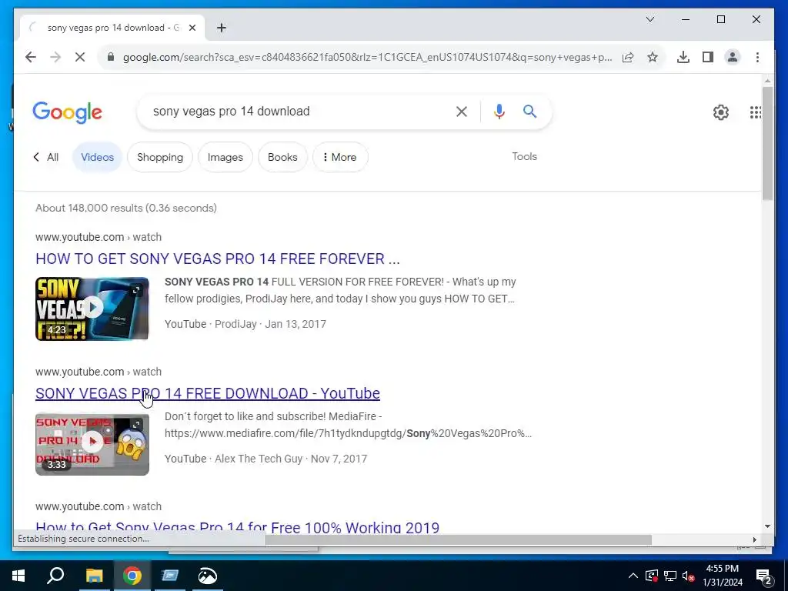
Task: Open the tab search chevron
Action: pyautogui.click(x=649, y=19)
